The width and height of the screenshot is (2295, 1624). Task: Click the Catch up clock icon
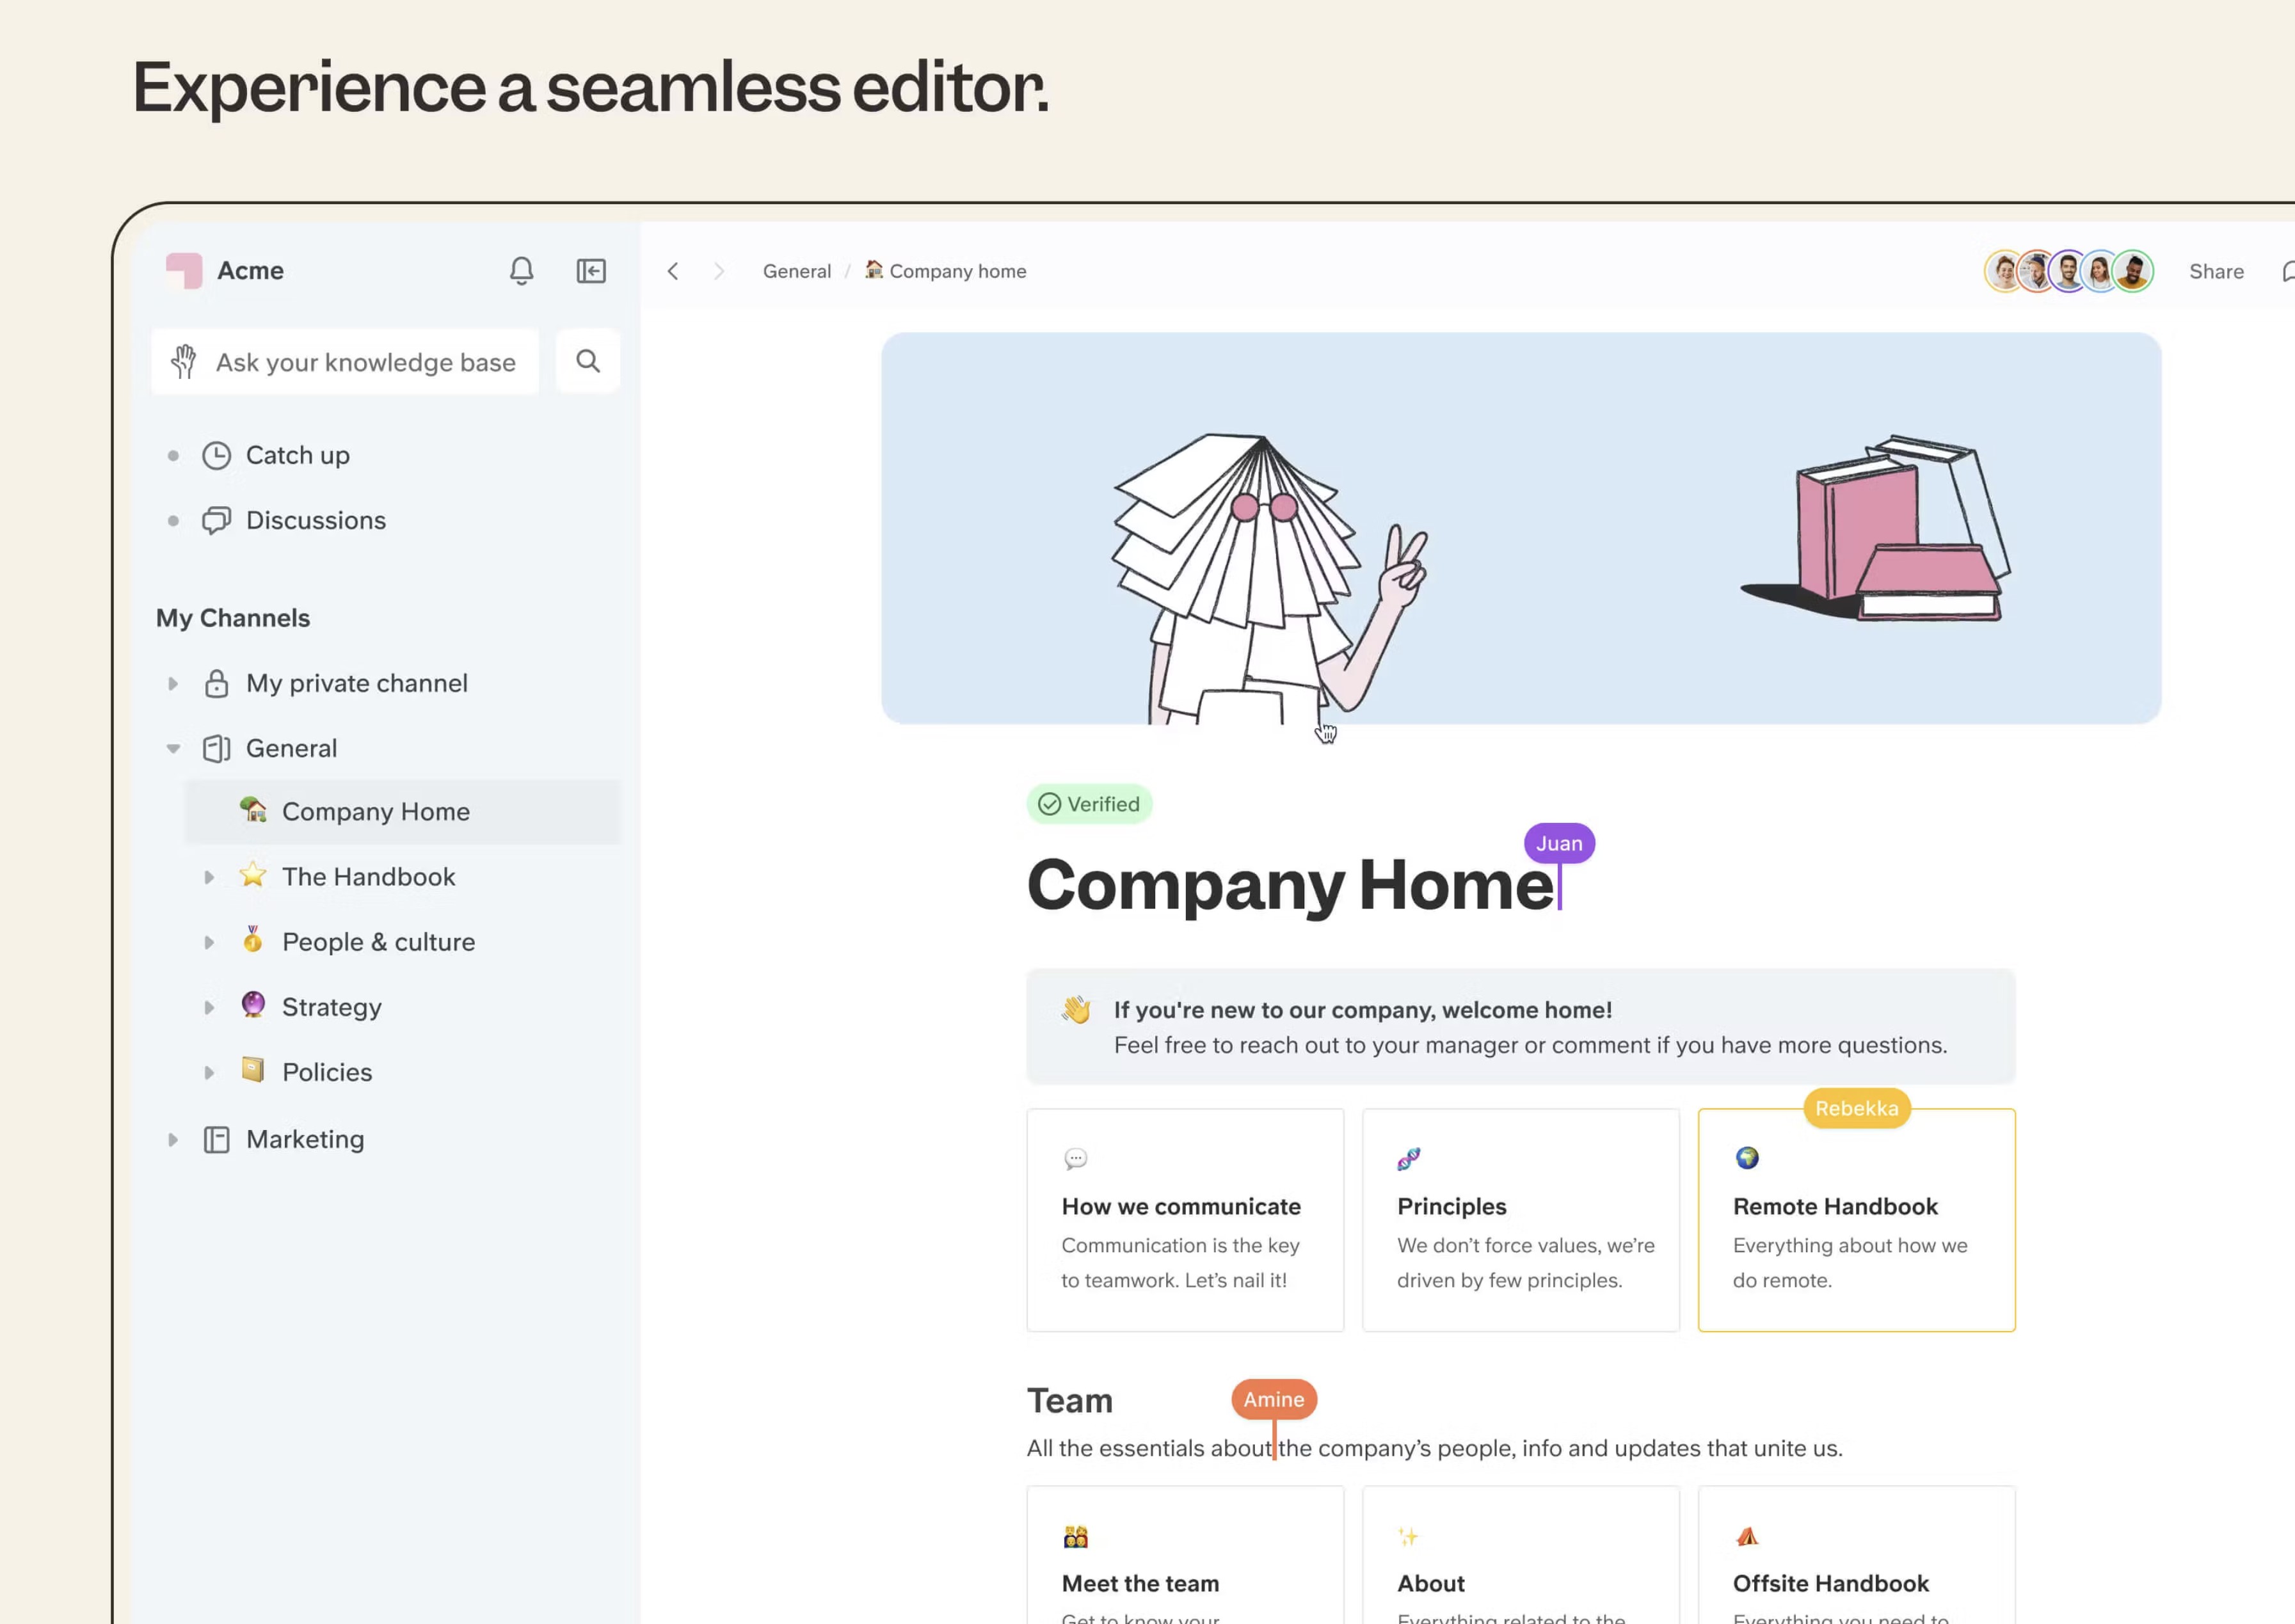216,456
